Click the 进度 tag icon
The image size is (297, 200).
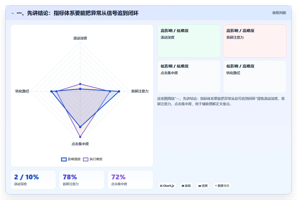(200, 186)
